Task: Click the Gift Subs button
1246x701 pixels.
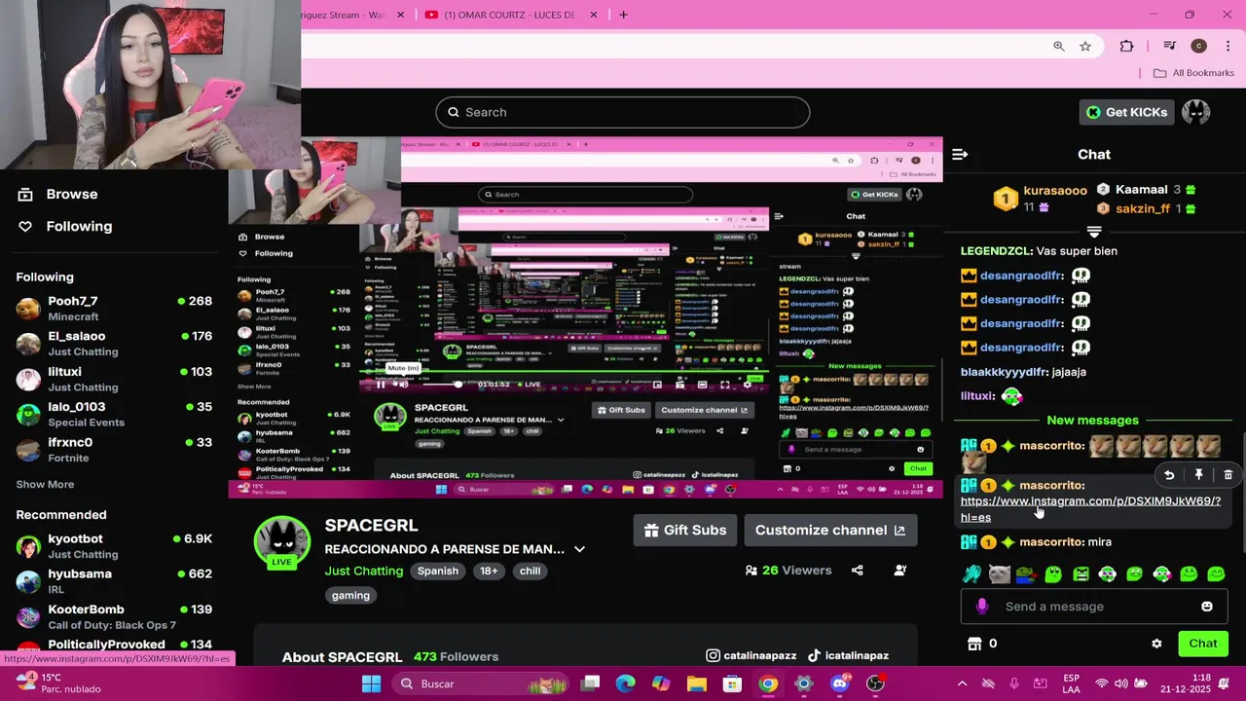Action: point(685,530)
